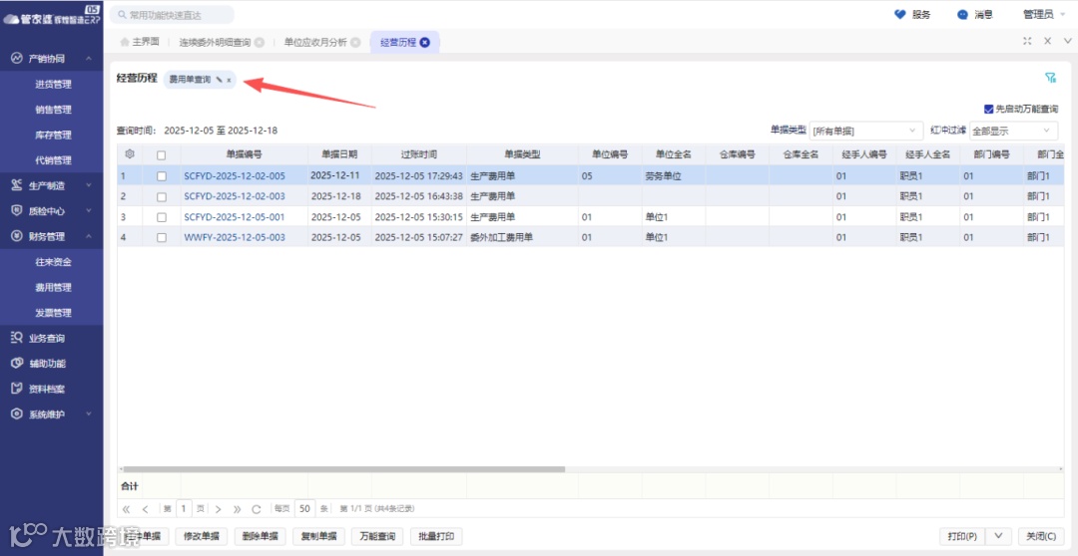Click the 复制单据 button
The height and width of the screenshot is (556, 1078).
(x=318, y=536)
